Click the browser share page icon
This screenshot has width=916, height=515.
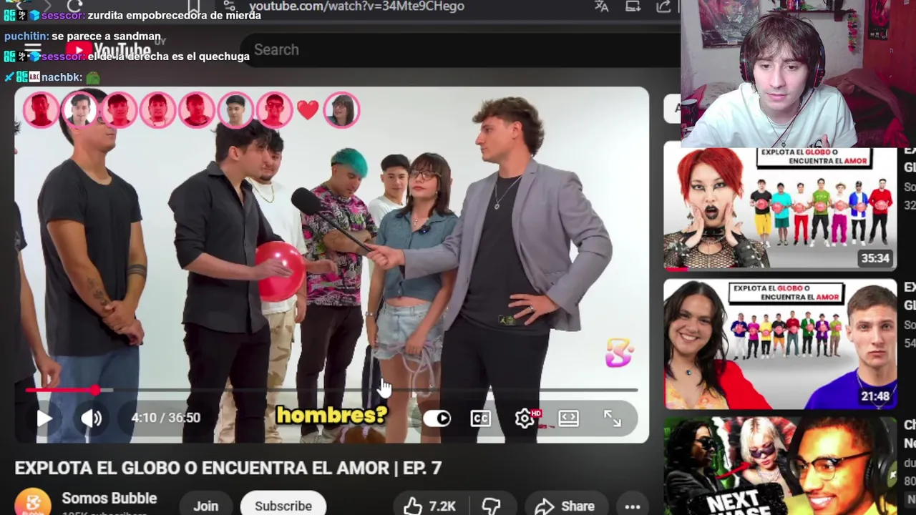pyautogui.click(x=663, y=6)
